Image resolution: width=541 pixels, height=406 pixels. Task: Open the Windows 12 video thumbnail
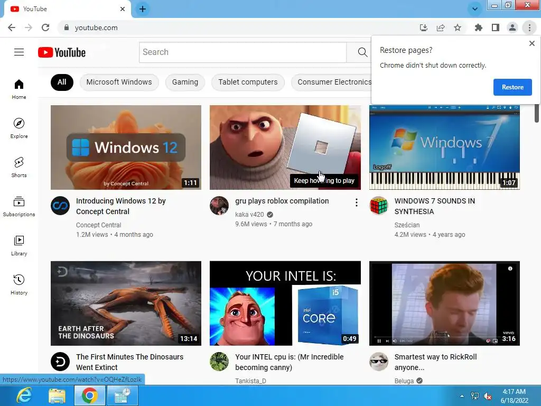pos(126,147)
